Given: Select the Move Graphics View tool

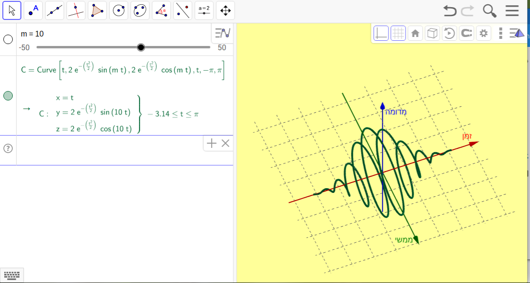Looking at the screenshot, I should coord(226,10).
